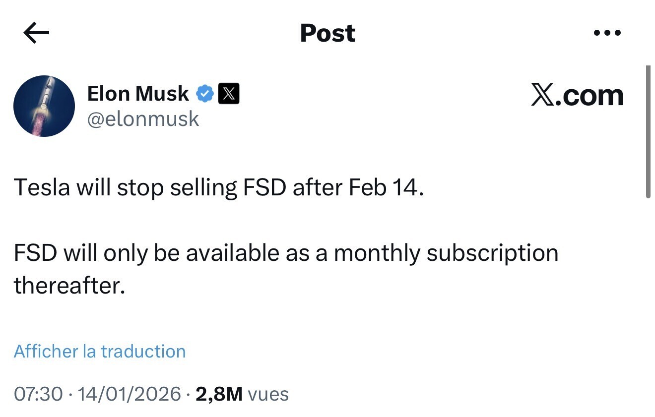Open the three-dot more options menu
This screenshot has width=655, height=417.
pyautogui.click(x=607, y=33)
